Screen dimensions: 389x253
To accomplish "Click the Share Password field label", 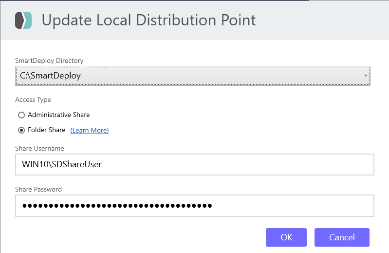I will 38,189.
